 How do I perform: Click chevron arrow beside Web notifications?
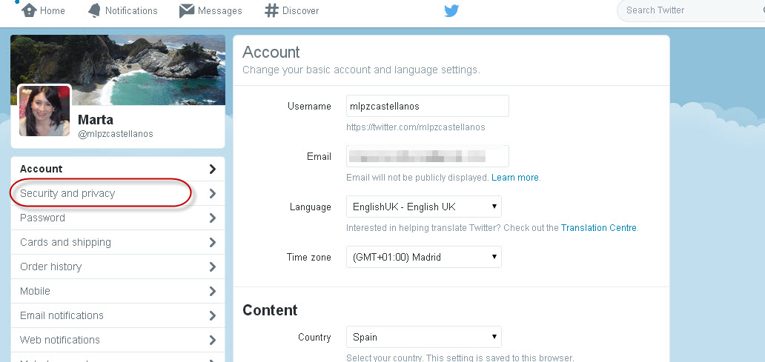pyautogui.click(x=212, y=340)
